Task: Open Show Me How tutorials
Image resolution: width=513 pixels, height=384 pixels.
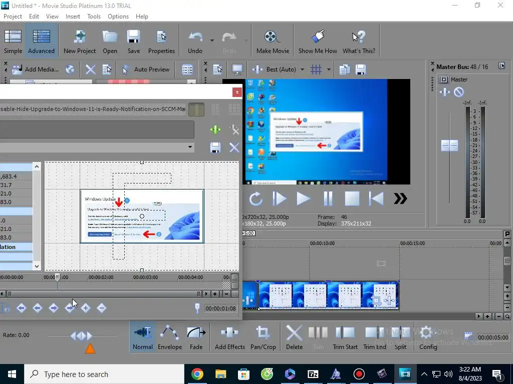Action: pyautogui.click(x=318, y=41)
